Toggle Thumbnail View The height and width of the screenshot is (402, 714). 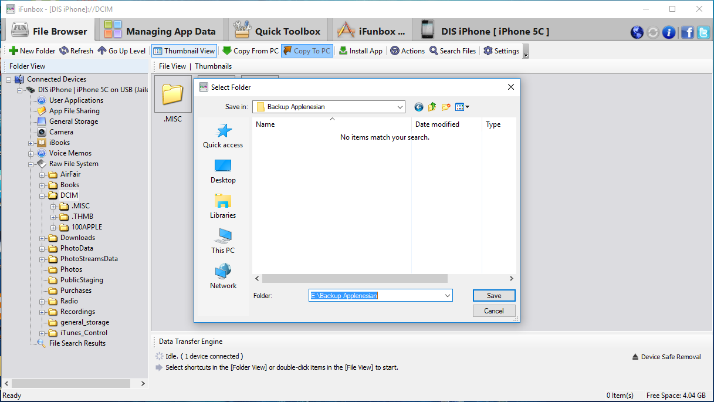(184, 51)
